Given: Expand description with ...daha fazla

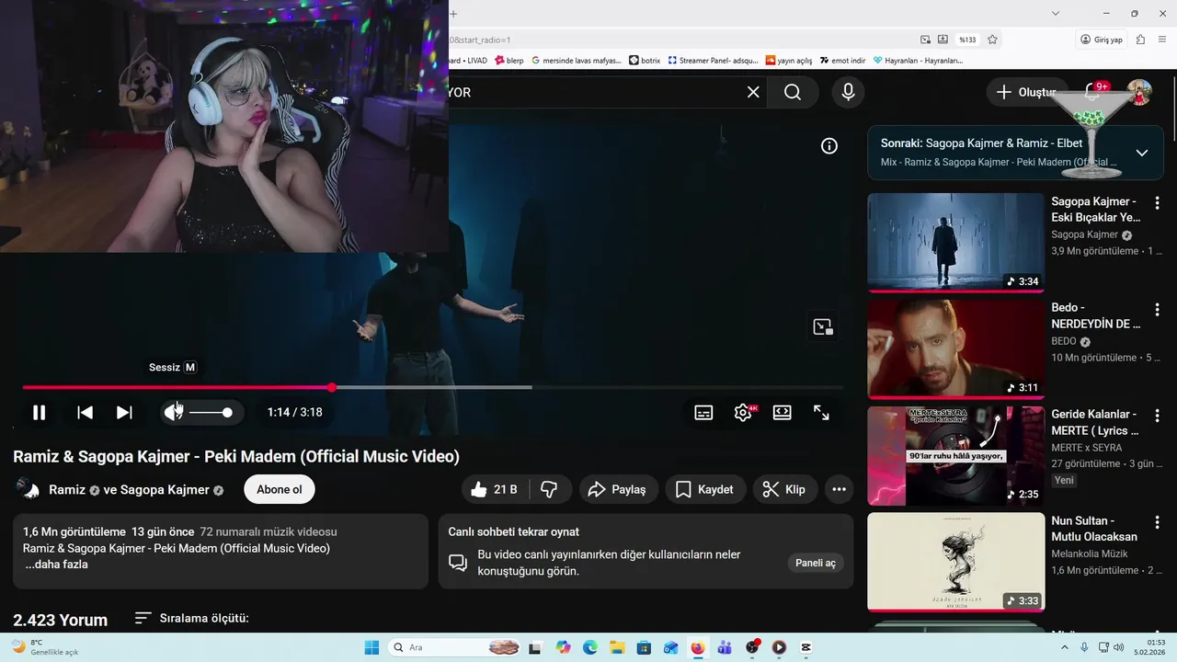Looking at the screenshot, I should coord(57,565).
